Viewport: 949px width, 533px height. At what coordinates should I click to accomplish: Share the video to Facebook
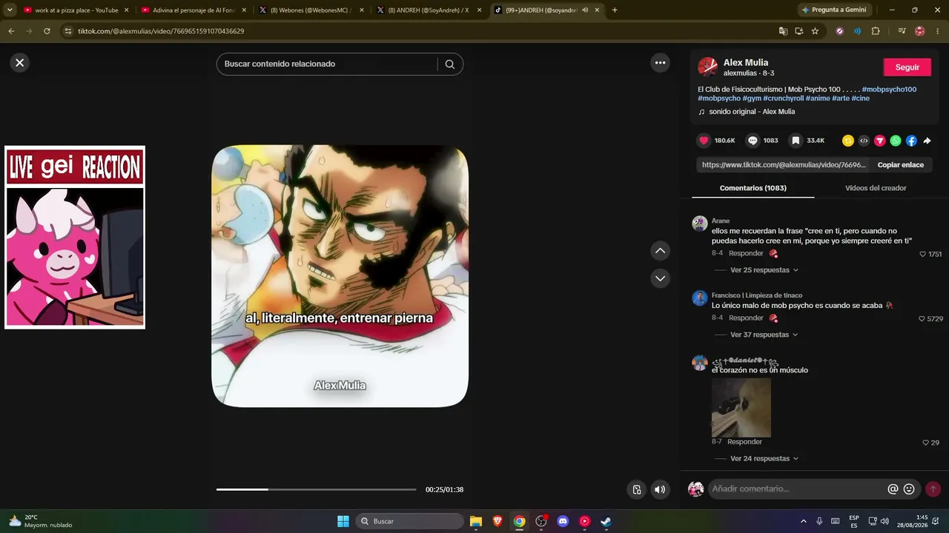click(911, 141)
